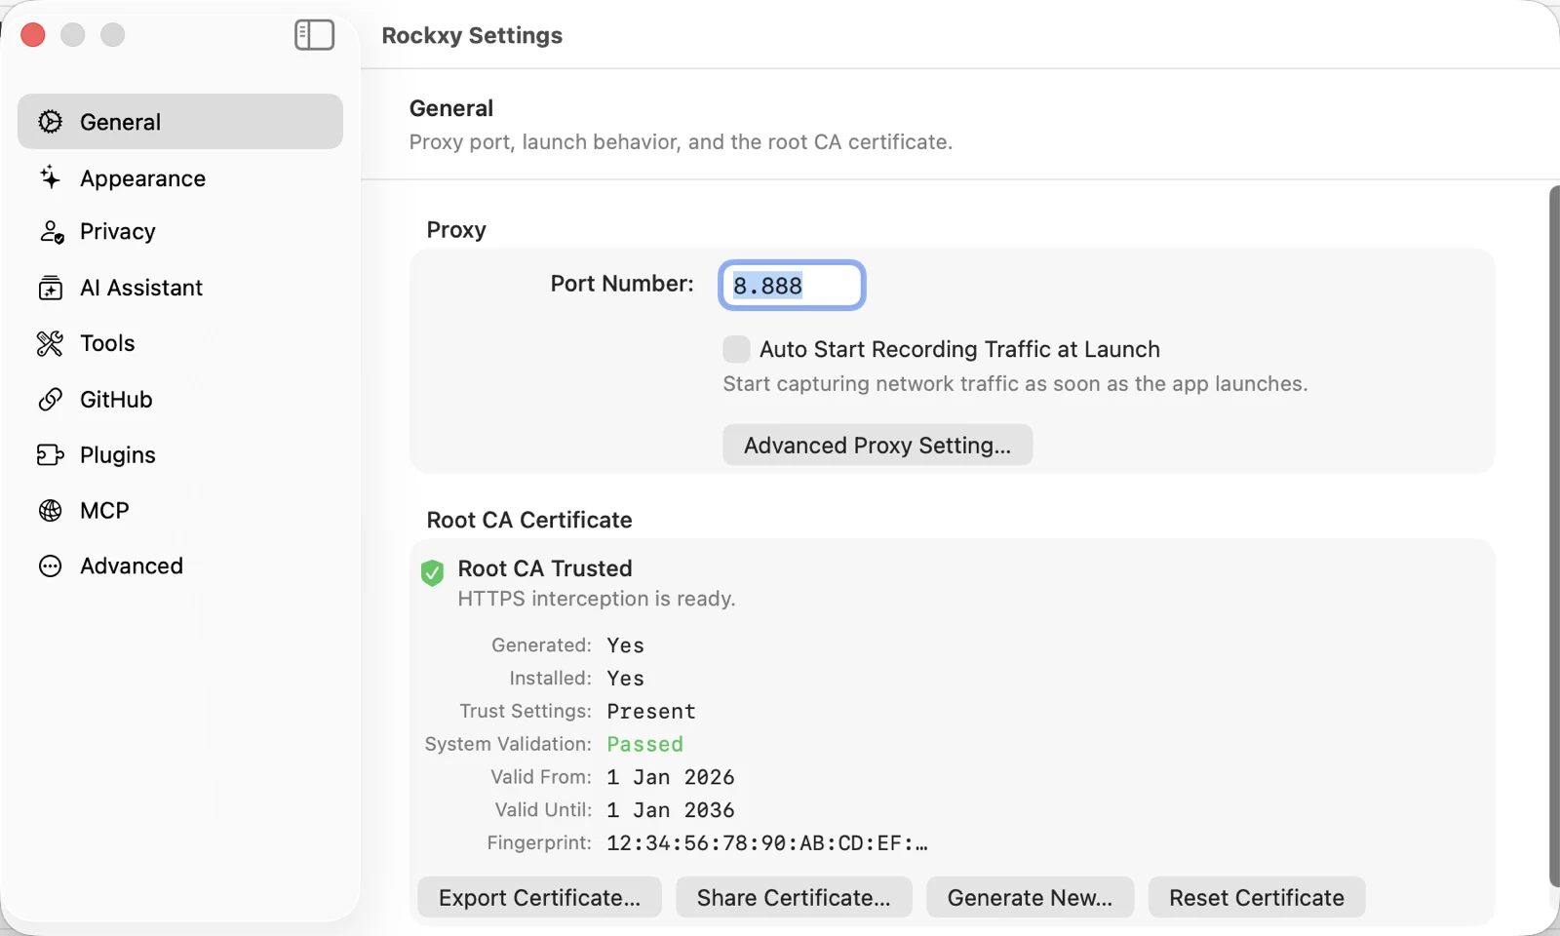This screenshot has height=936, width=1560.
Task: Focus the Port Number field
Action: pyautogui.click(x=792, y=286)
